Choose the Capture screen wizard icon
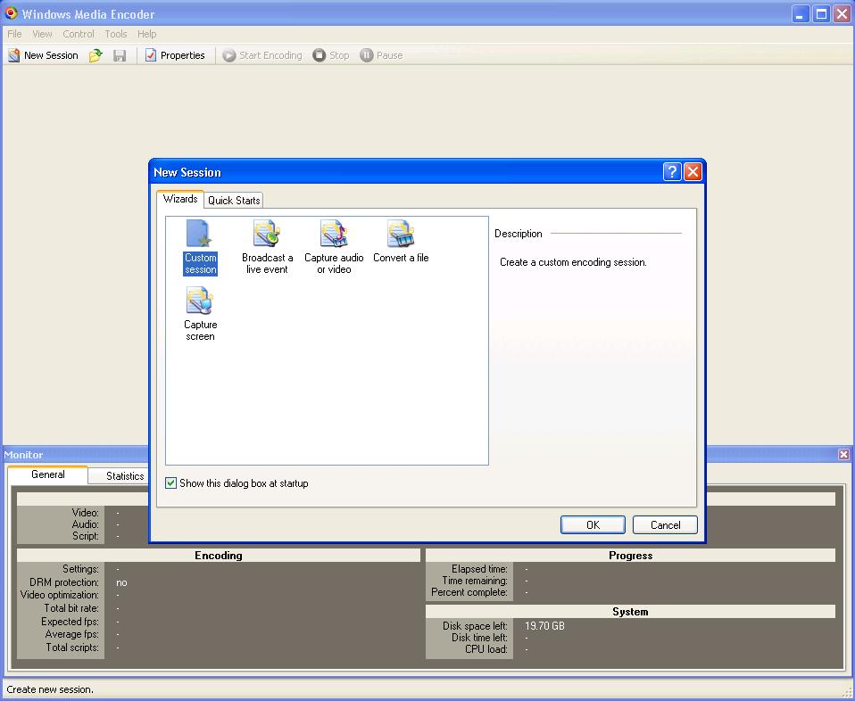 pos(200,314)
